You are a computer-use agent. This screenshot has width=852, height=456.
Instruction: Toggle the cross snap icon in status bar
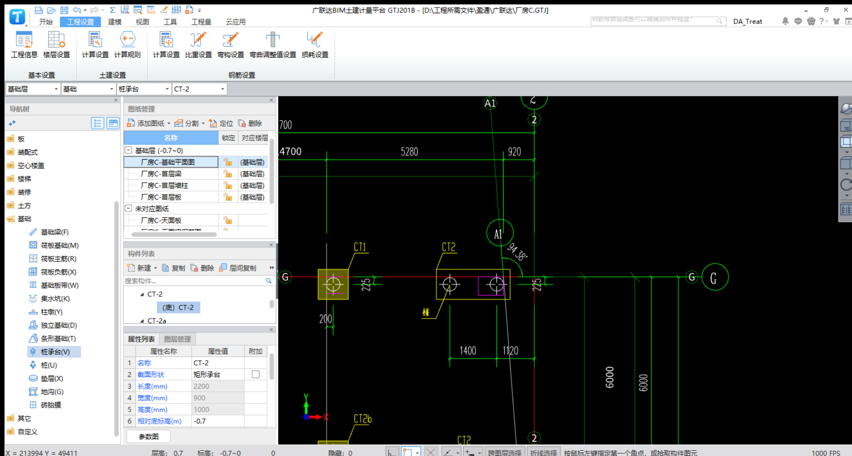click(430, 452)
